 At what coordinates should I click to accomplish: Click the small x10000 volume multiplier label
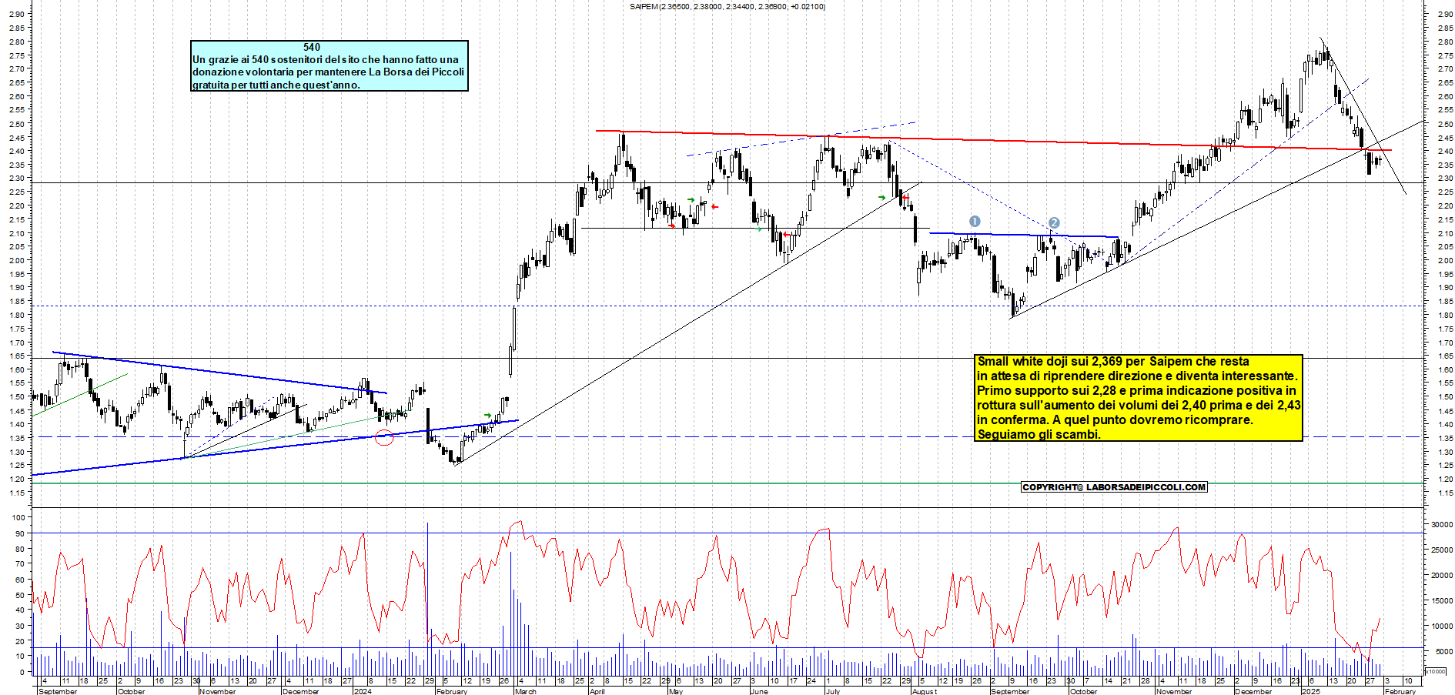pos(1437,672)
